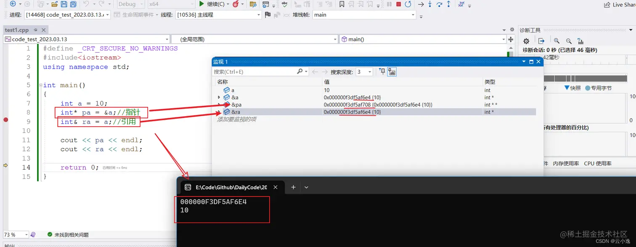Screen dimensions: 636x247
Task: Open the Debug configuration dropdown
Action: click(130, 4)
